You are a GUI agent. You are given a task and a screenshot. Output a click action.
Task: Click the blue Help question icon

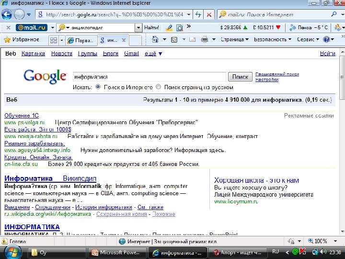326,40
